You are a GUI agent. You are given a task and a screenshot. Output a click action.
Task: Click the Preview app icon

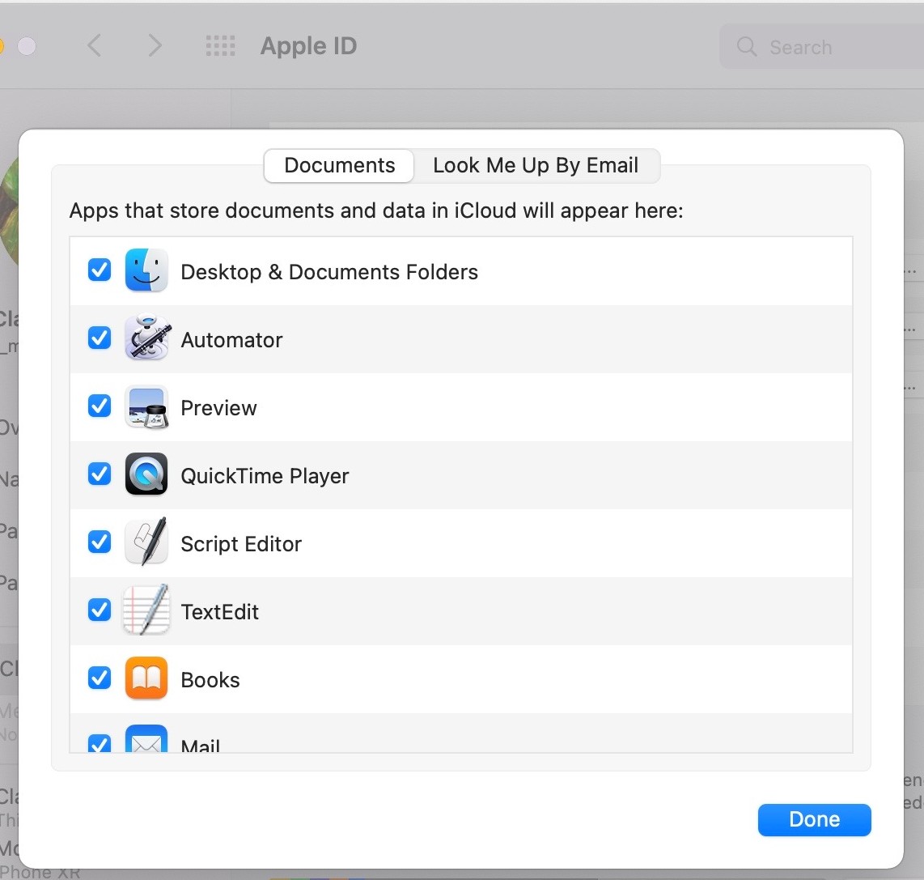point(146,406)
